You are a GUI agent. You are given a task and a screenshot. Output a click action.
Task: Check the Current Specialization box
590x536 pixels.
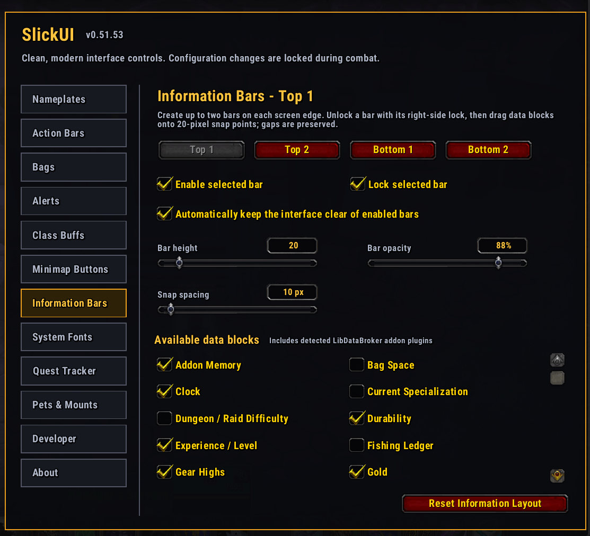(x=356, y=391)
